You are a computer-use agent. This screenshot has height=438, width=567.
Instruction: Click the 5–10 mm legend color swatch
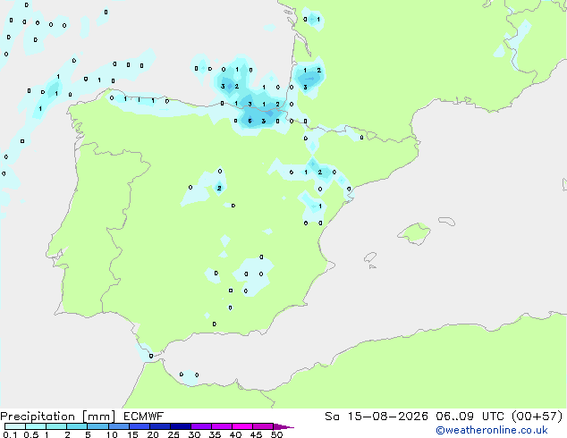click(x=97, y=426)
